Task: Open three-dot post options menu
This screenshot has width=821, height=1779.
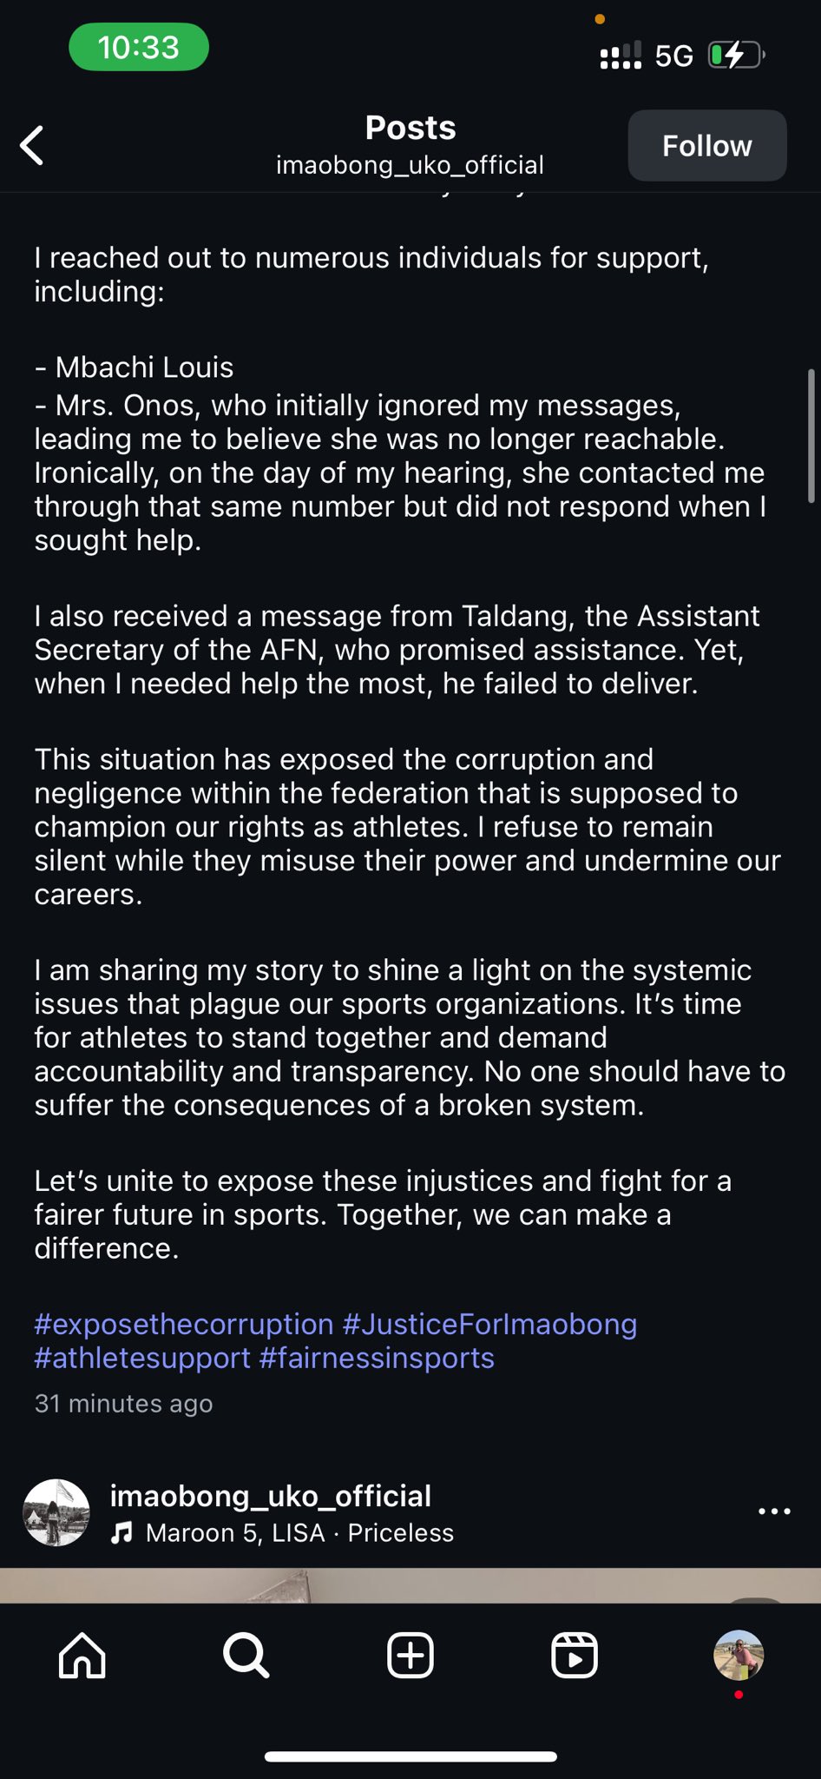Action: click(774, 1511)
